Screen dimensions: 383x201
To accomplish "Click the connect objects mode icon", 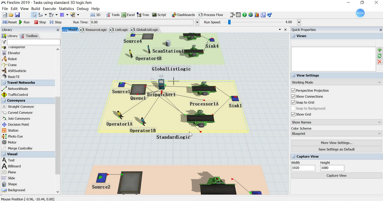I will 41,15.
